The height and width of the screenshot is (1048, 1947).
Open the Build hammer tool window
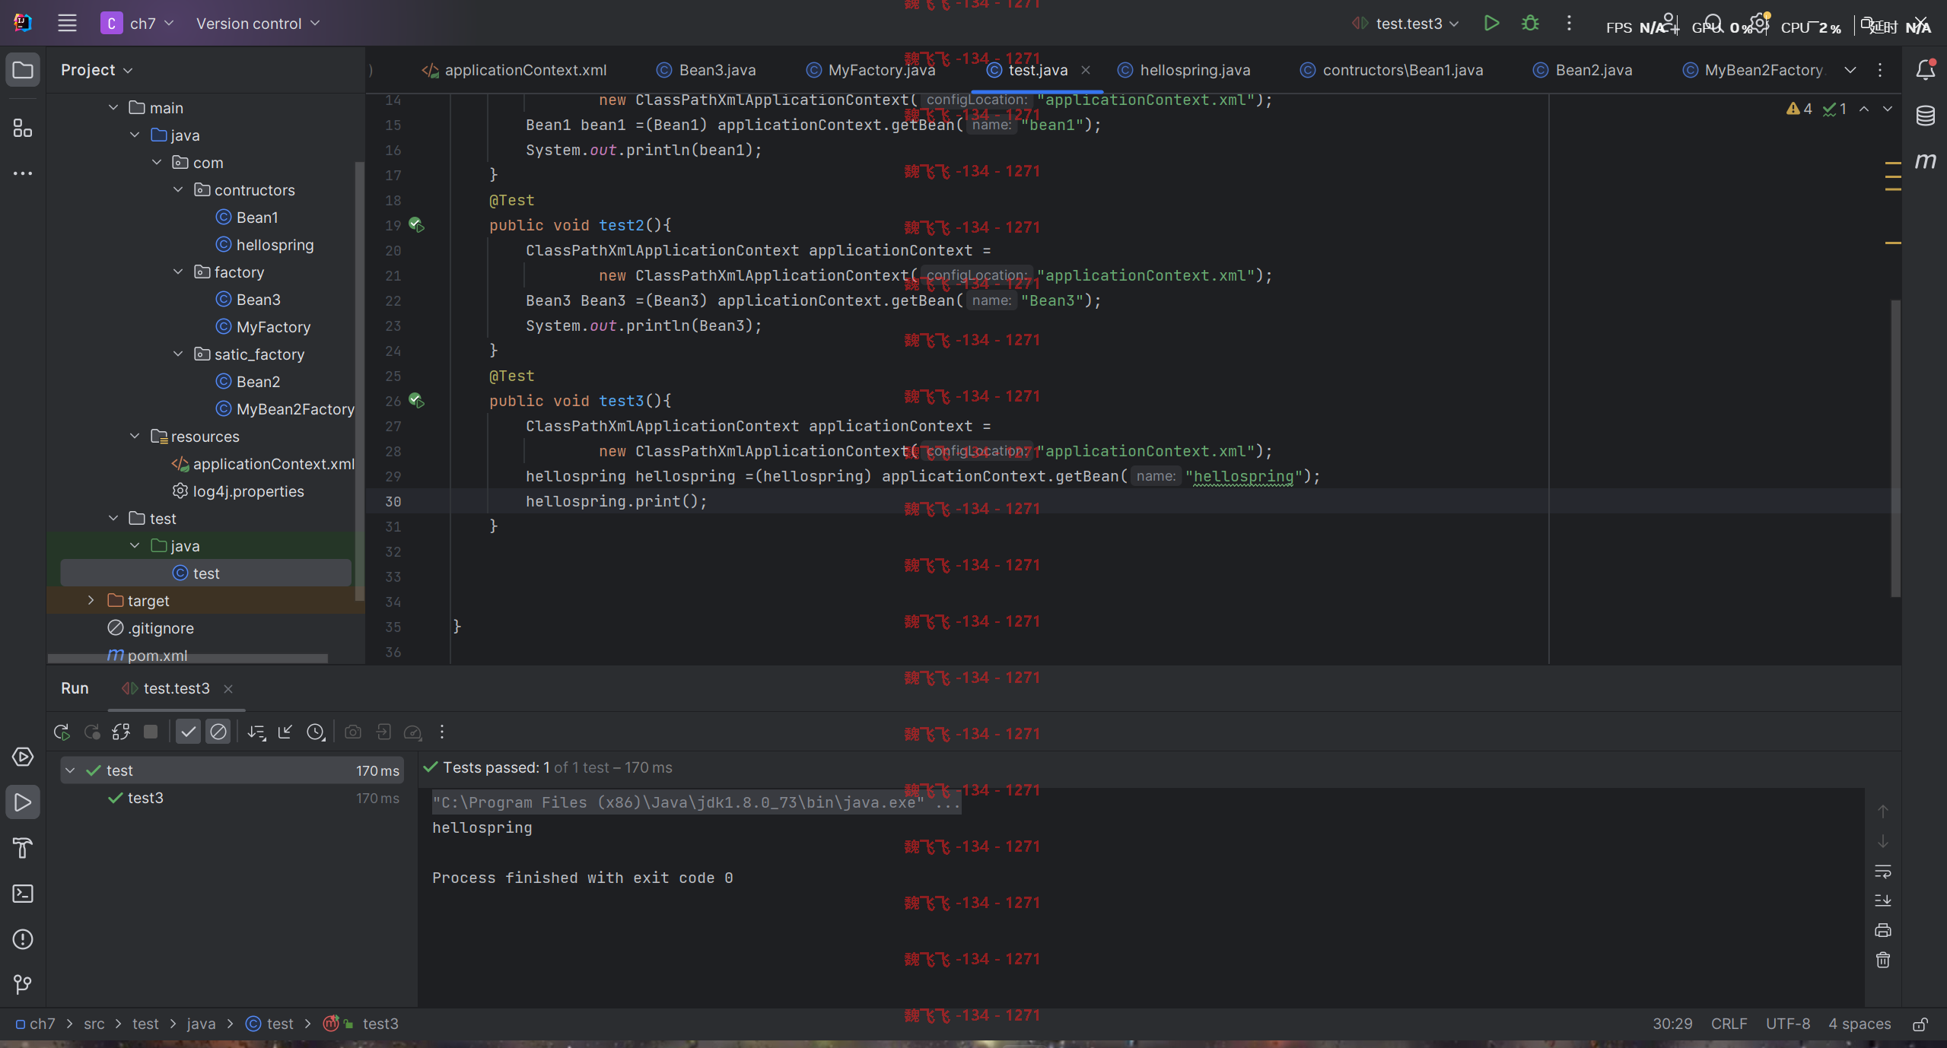click(x=23, y=848)
